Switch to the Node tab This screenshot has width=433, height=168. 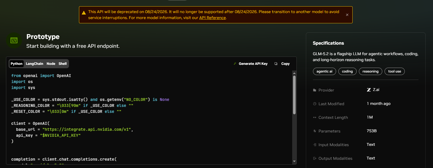point(51,64)
